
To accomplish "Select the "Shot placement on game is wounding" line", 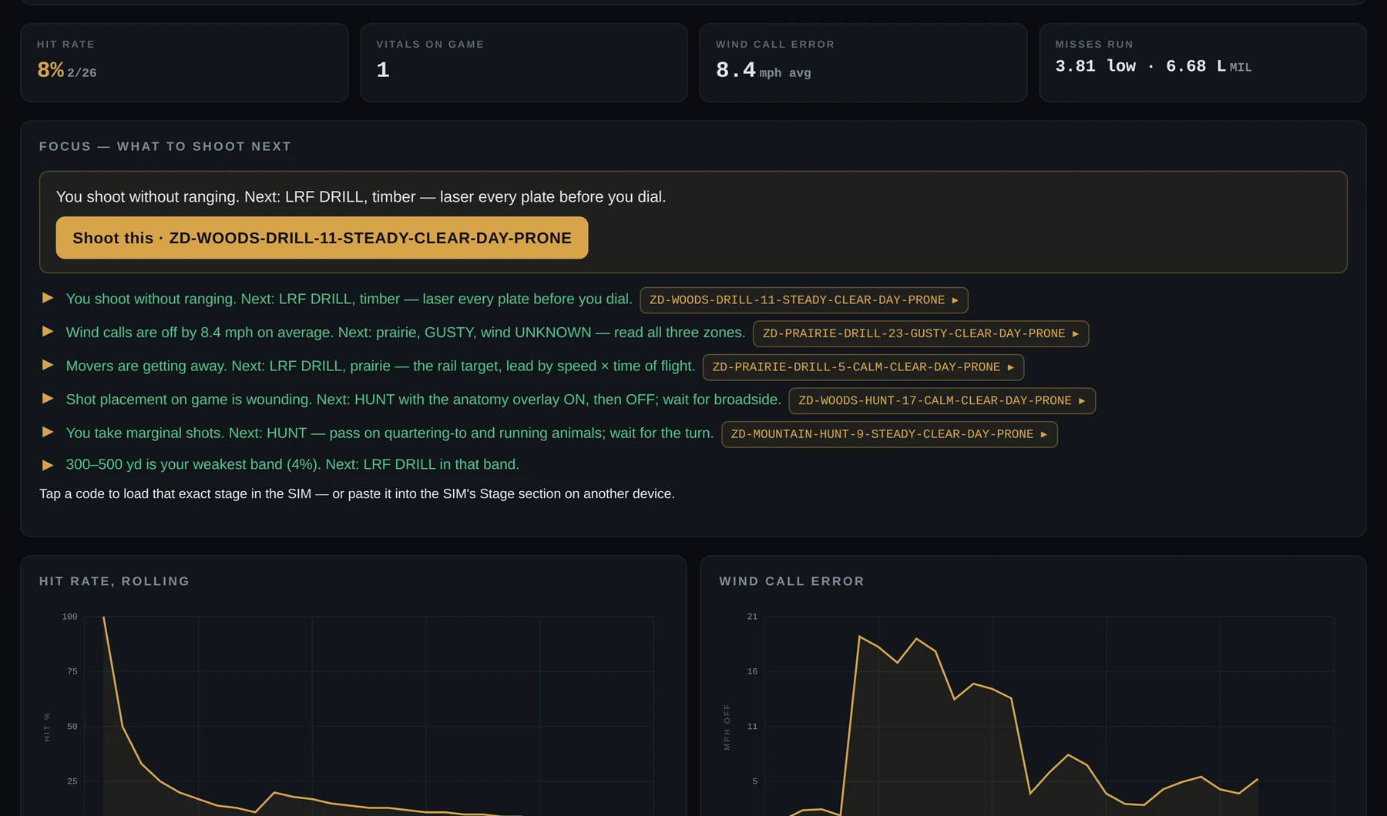I will click(424, 400).
